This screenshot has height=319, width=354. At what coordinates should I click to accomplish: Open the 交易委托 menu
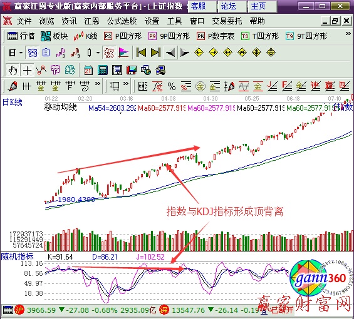click(227, 21)
